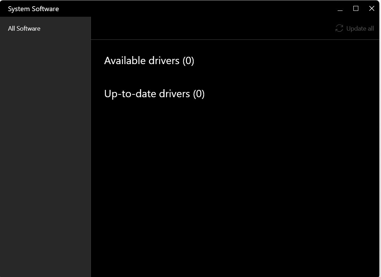Close the System Software window

[x=372, y=9]
